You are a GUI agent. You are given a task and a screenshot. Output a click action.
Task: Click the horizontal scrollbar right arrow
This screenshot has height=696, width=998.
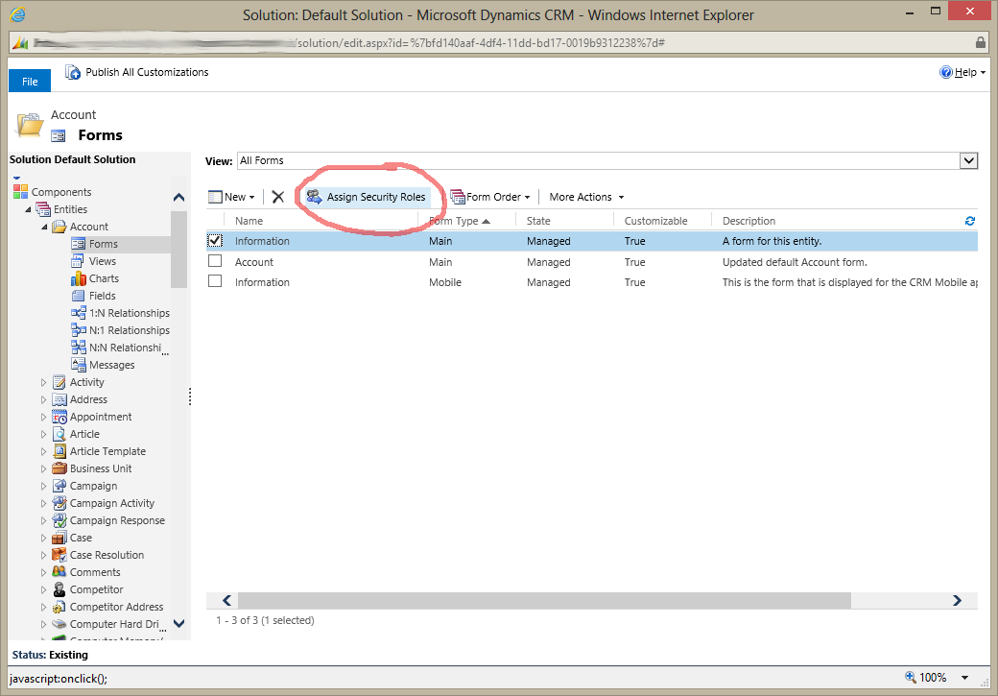tap(957, 601)
